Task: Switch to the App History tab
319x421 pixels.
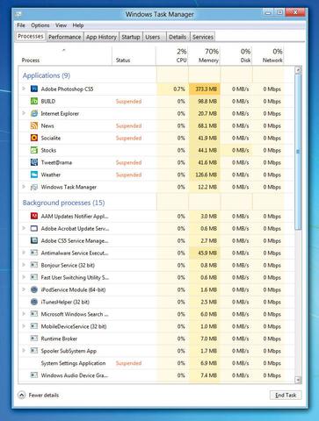Action: (101, 37)
